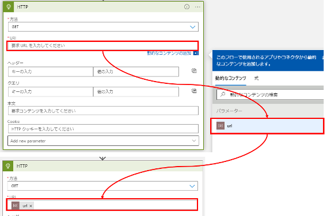Expand the lower 方法 GET dropdown

[102, 186]
